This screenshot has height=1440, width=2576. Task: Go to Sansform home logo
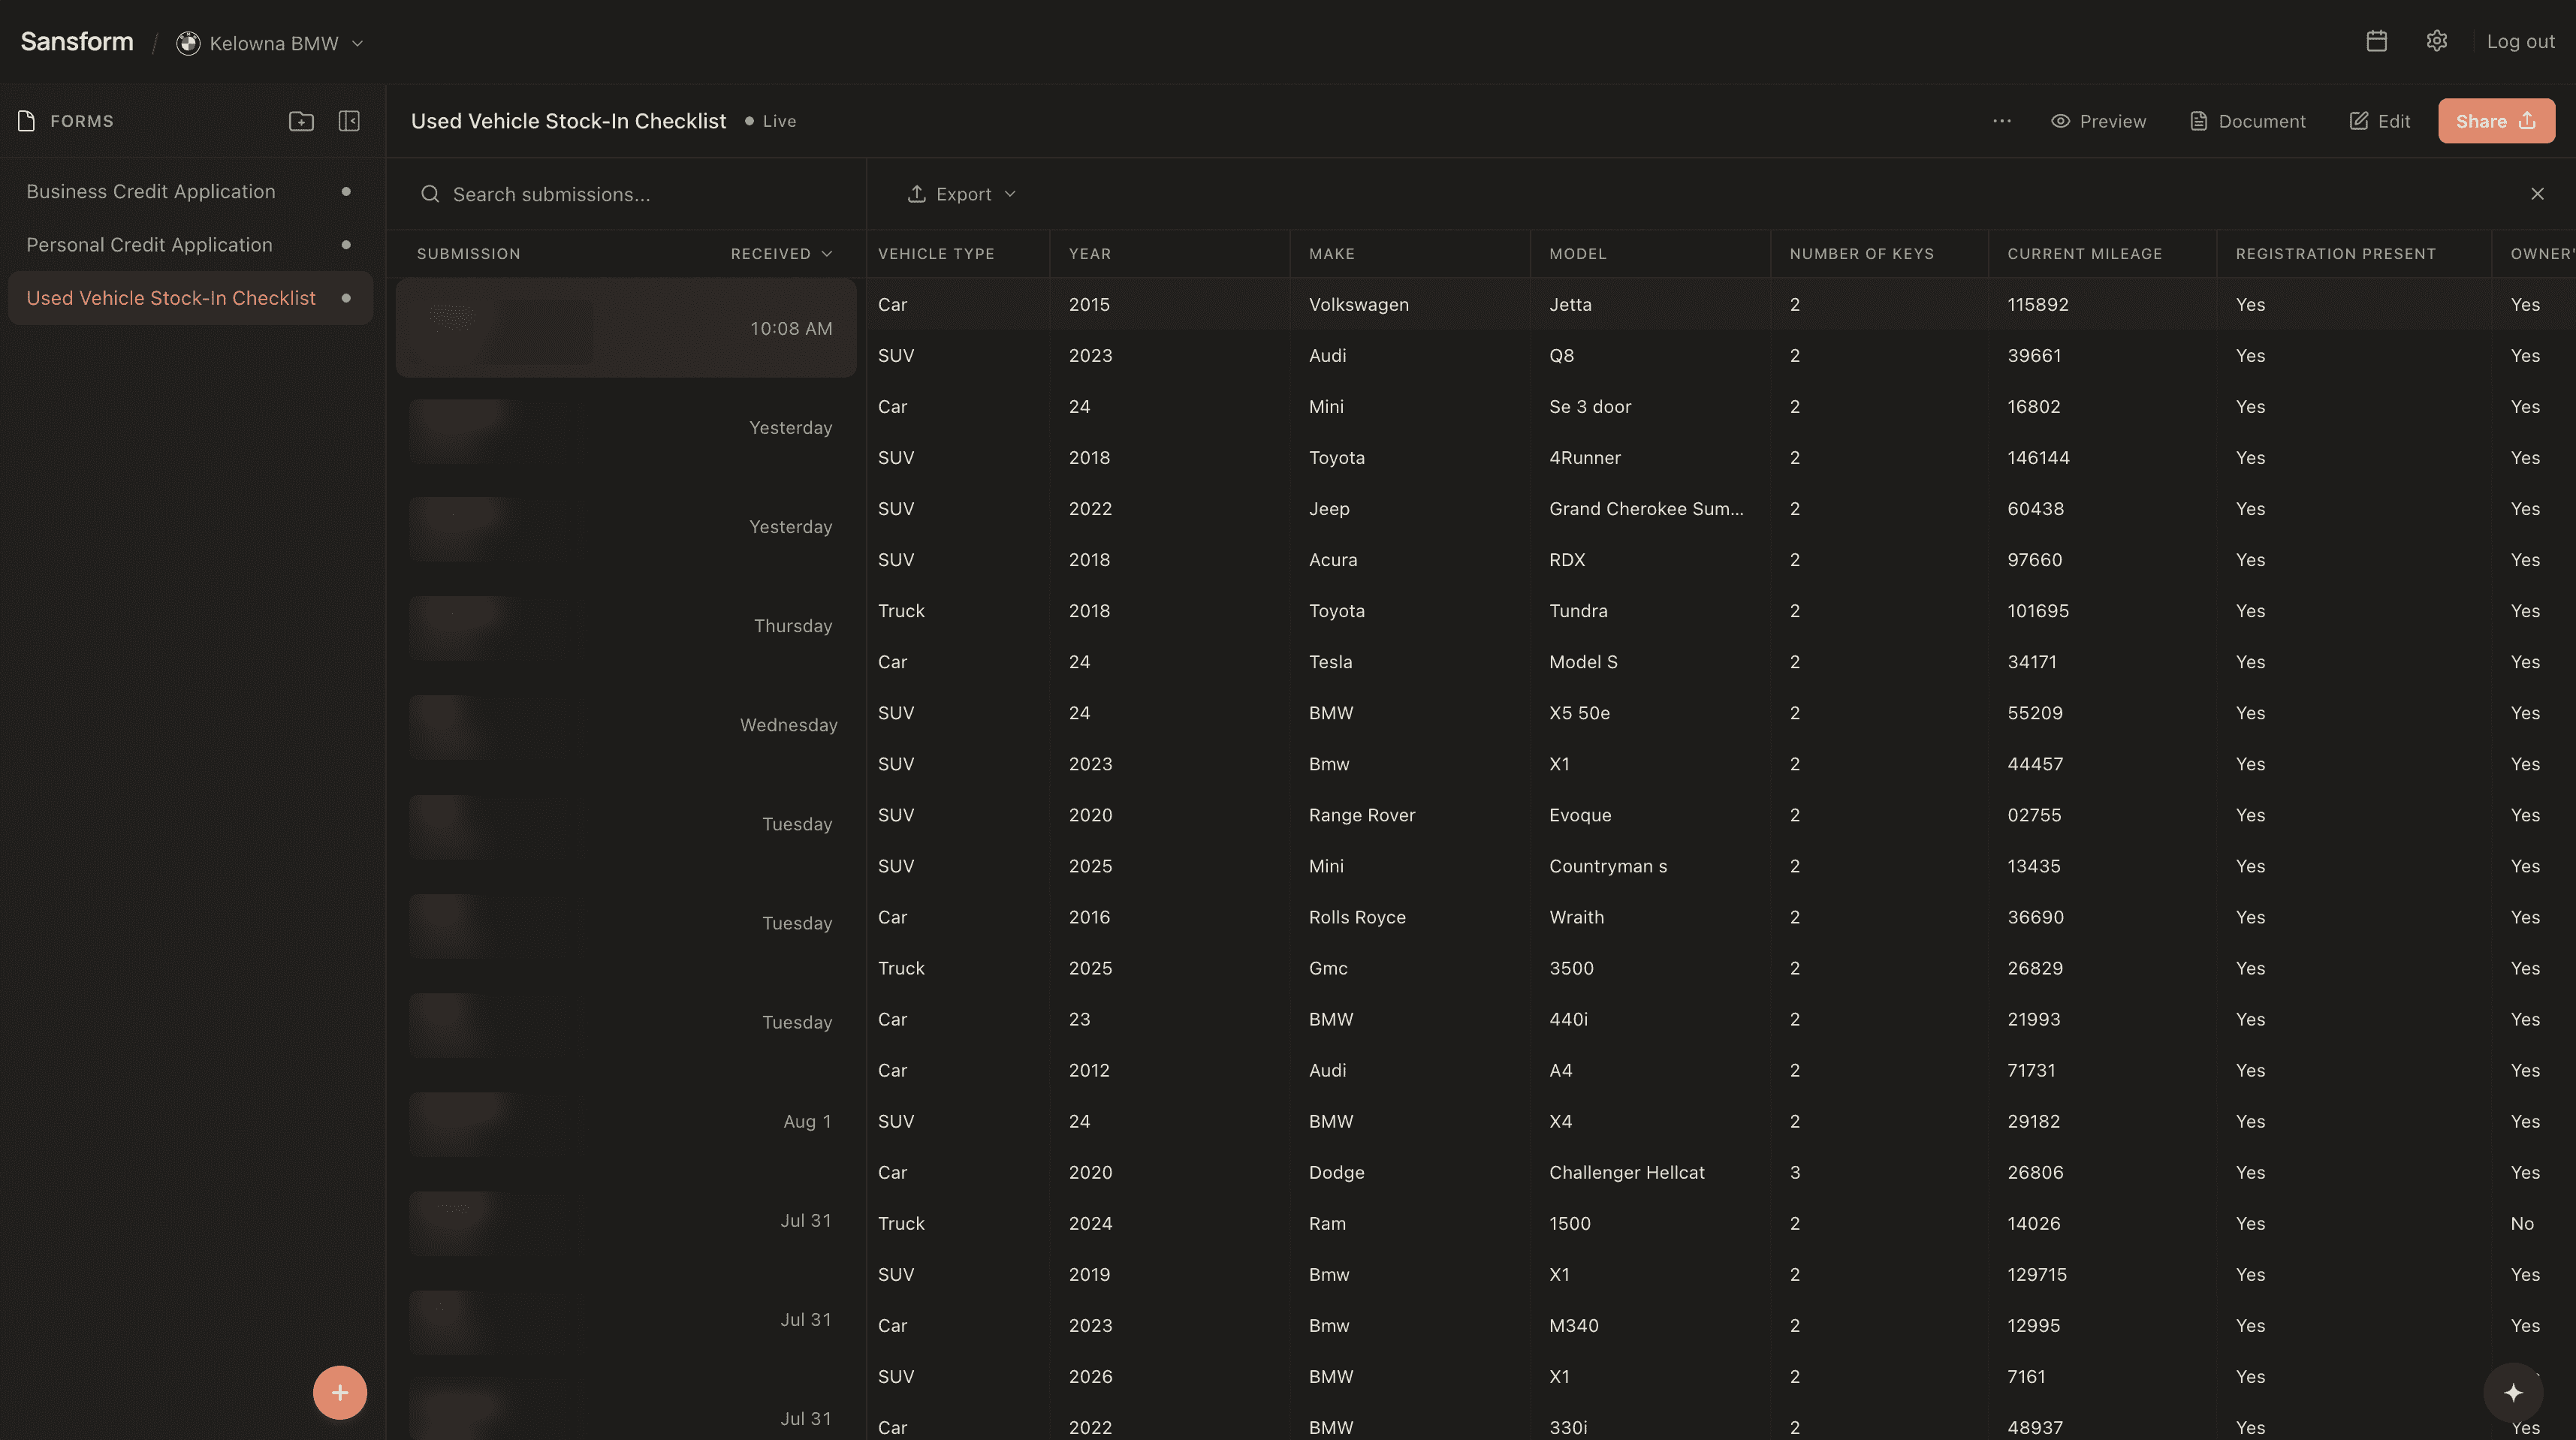click(x=77, y=41)
